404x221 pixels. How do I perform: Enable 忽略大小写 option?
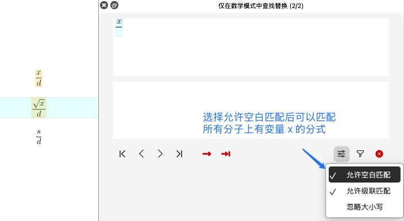tap(364, 207)
